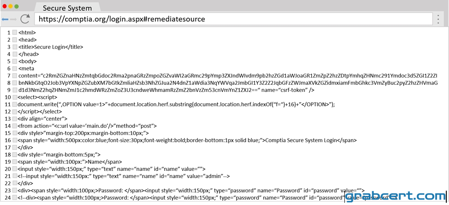Click the red close window dot

point(4,6)
